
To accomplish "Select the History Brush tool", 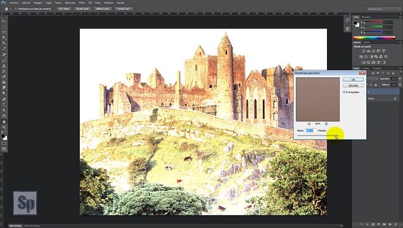I will pyautogui.click(x=4, y=72).
